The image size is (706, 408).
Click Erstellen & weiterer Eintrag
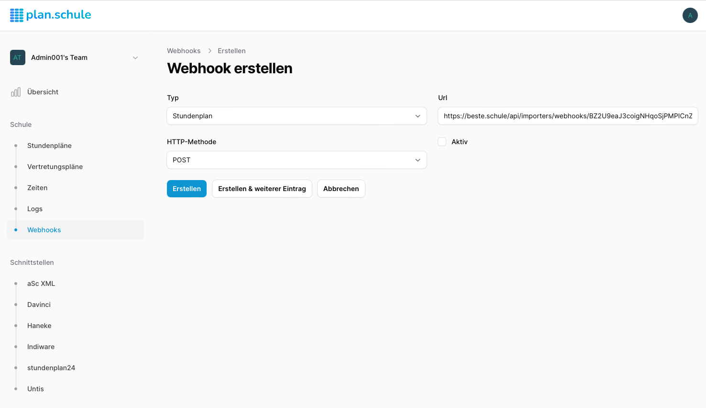(x=262, y=189)
